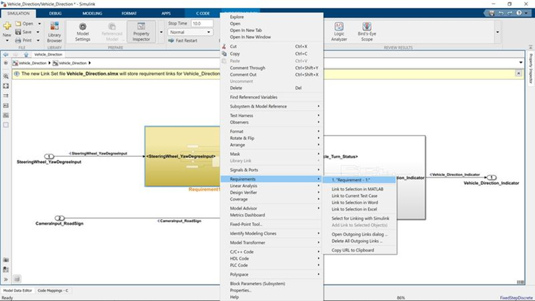Select the Requirement - 1 link entry
Screen dimensions: 535x301
click(x=359, y=180)
